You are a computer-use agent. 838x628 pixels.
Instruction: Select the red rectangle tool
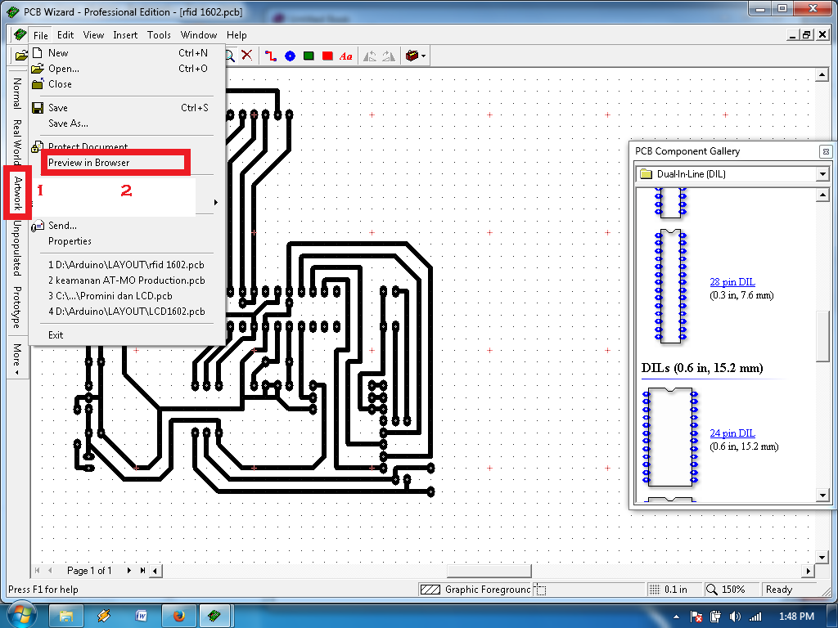[327, 55]
